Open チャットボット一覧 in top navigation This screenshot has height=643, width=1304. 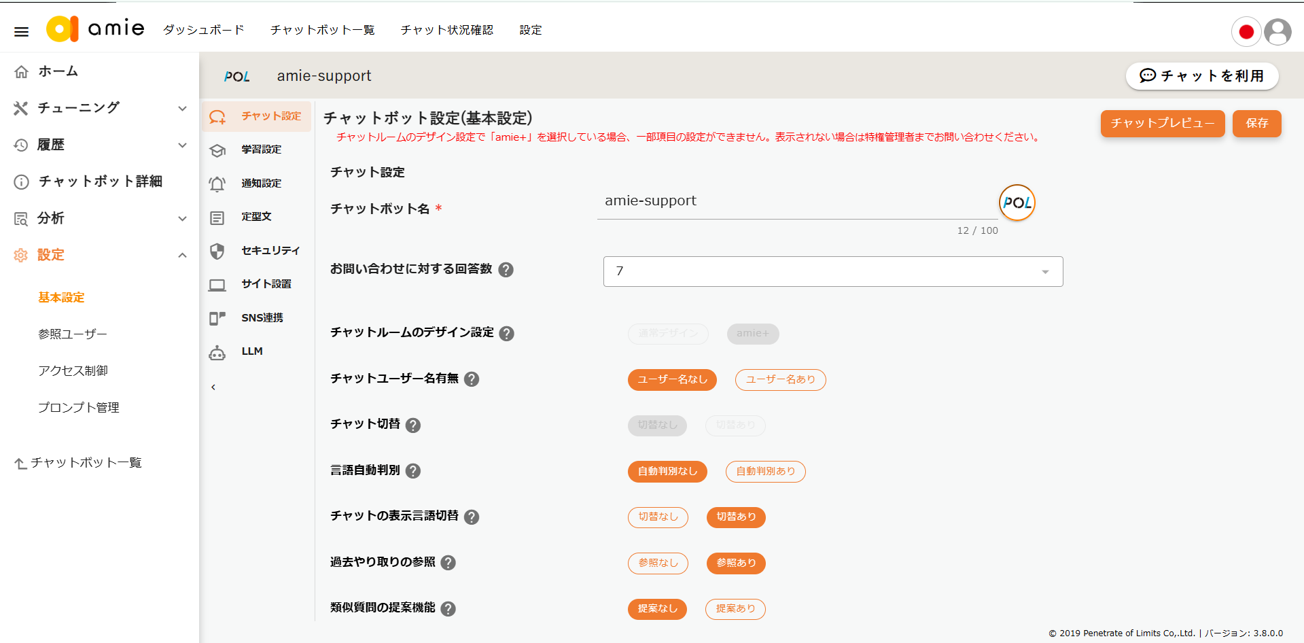(322, 30)
